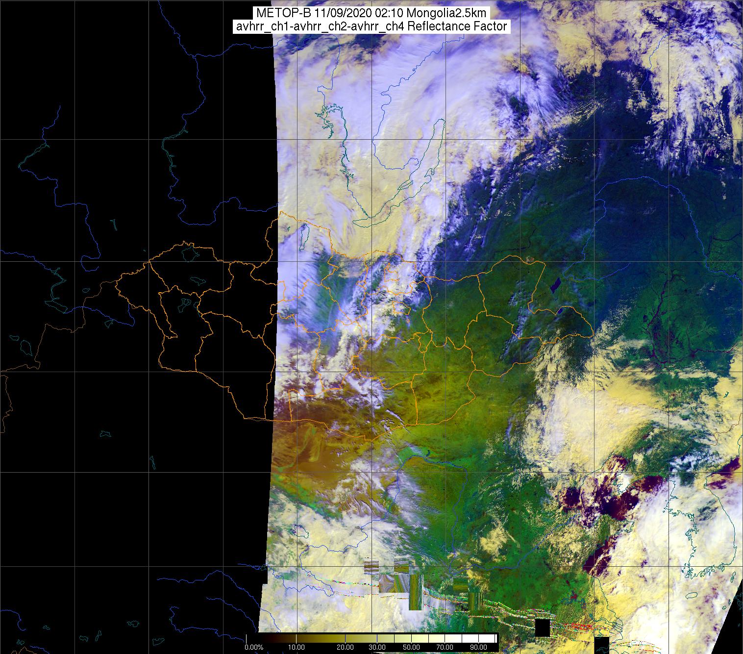743x654 pixels.
Task: Click the "20.00" colorbar label
Action: pyautogui.click(x=345, y=648)
